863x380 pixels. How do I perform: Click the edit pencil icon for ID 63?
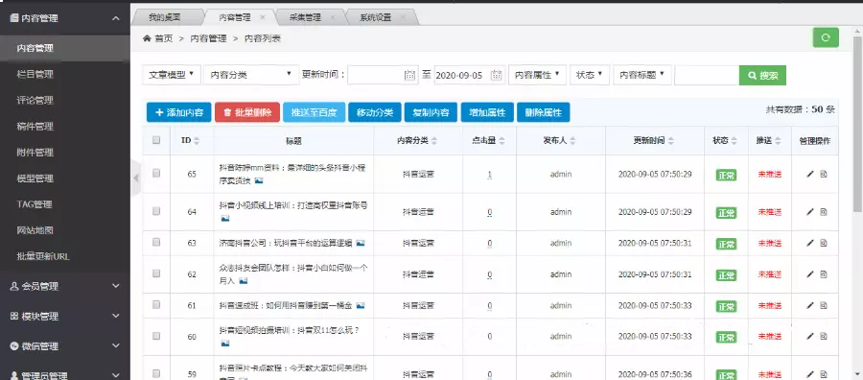click(x=809, y=243)
